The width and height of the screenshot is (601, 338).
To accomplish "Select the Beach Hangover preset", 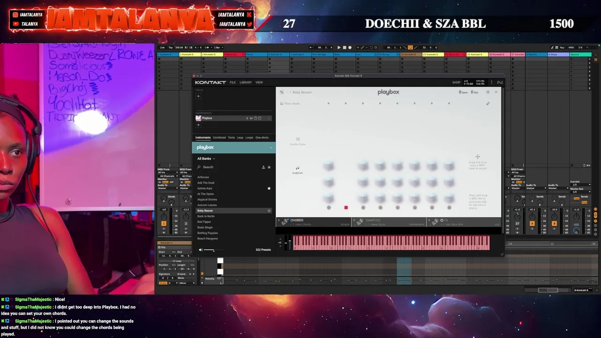I will pos(208,239).
